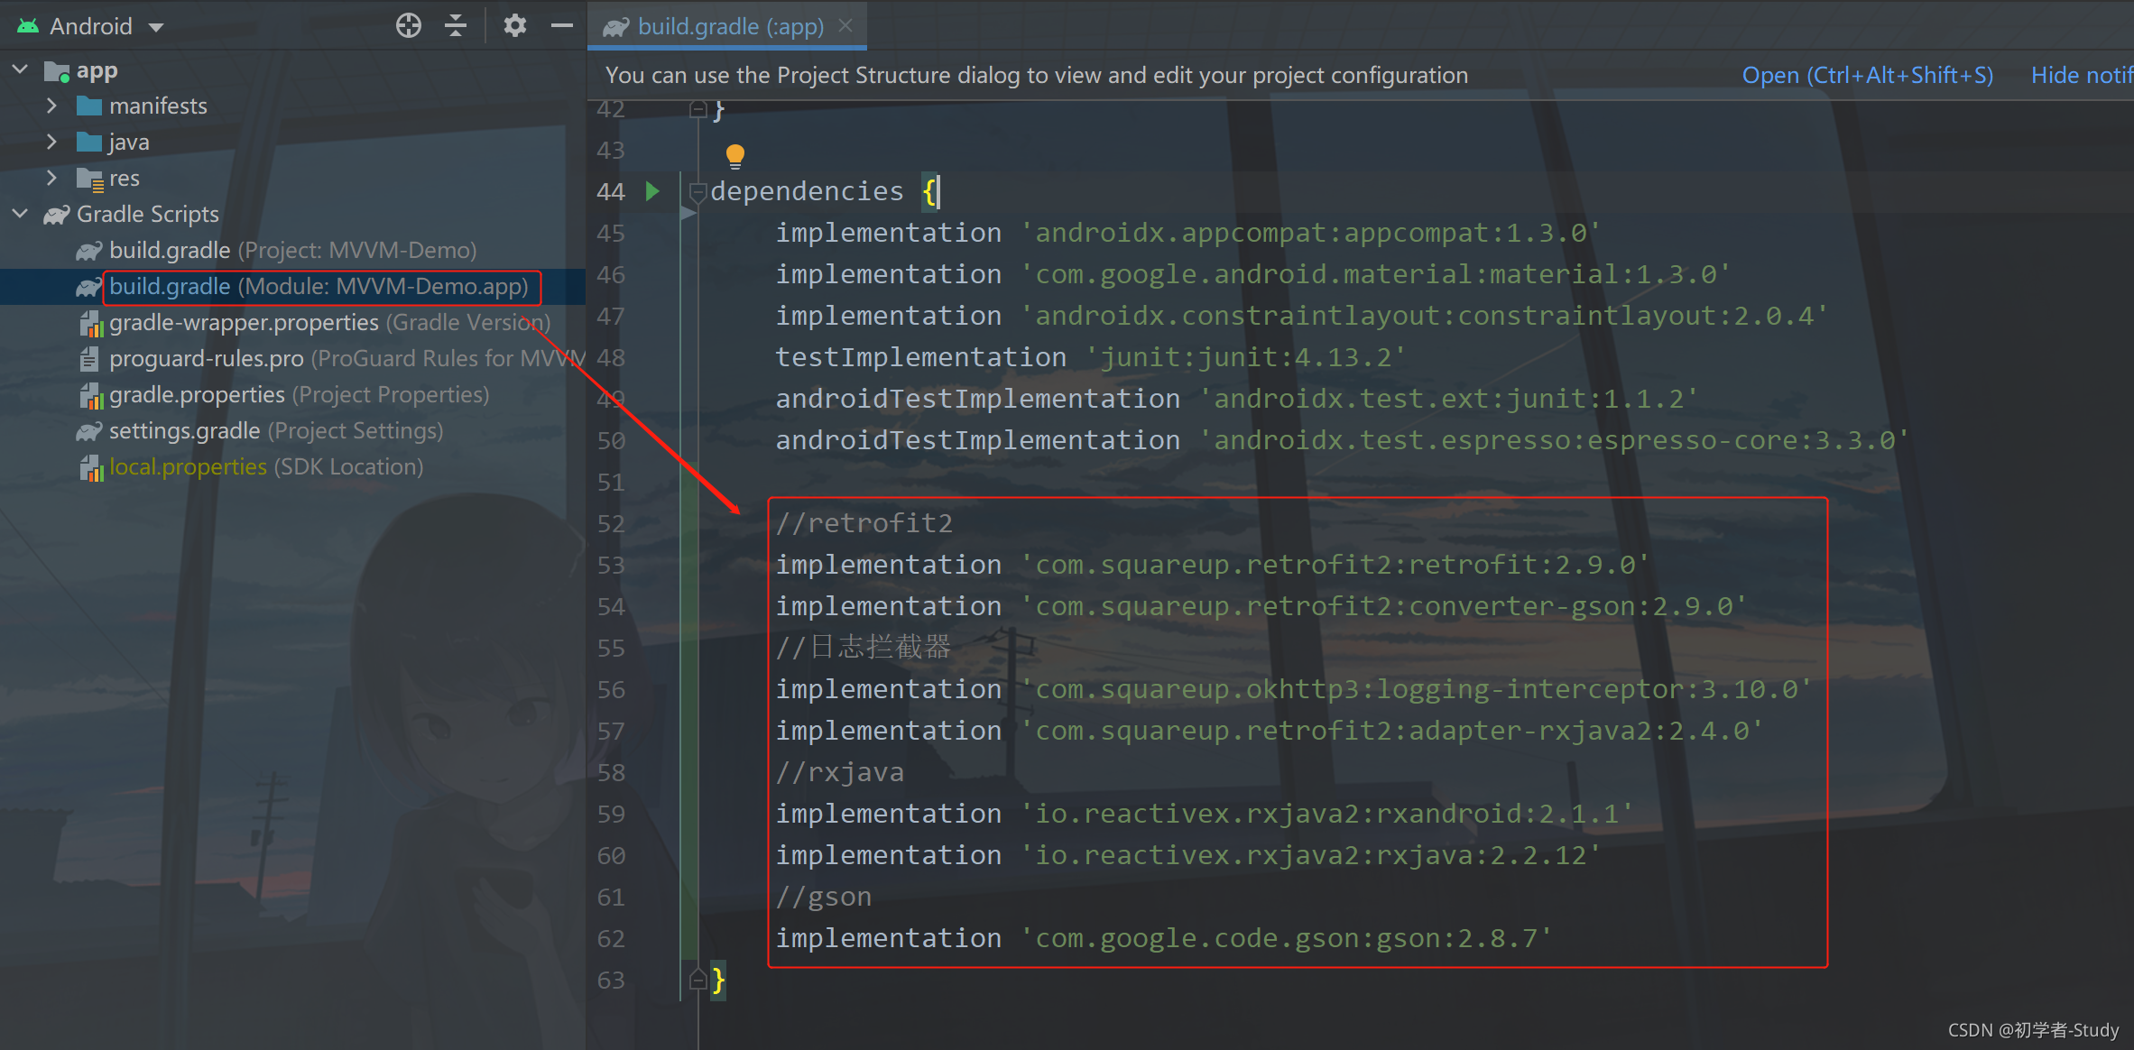
Task: Click the Android robot icon in panel header
Action: 29,26
